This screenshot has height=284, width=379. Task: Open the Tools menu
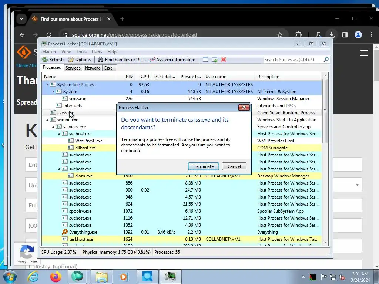click(81, 52)
